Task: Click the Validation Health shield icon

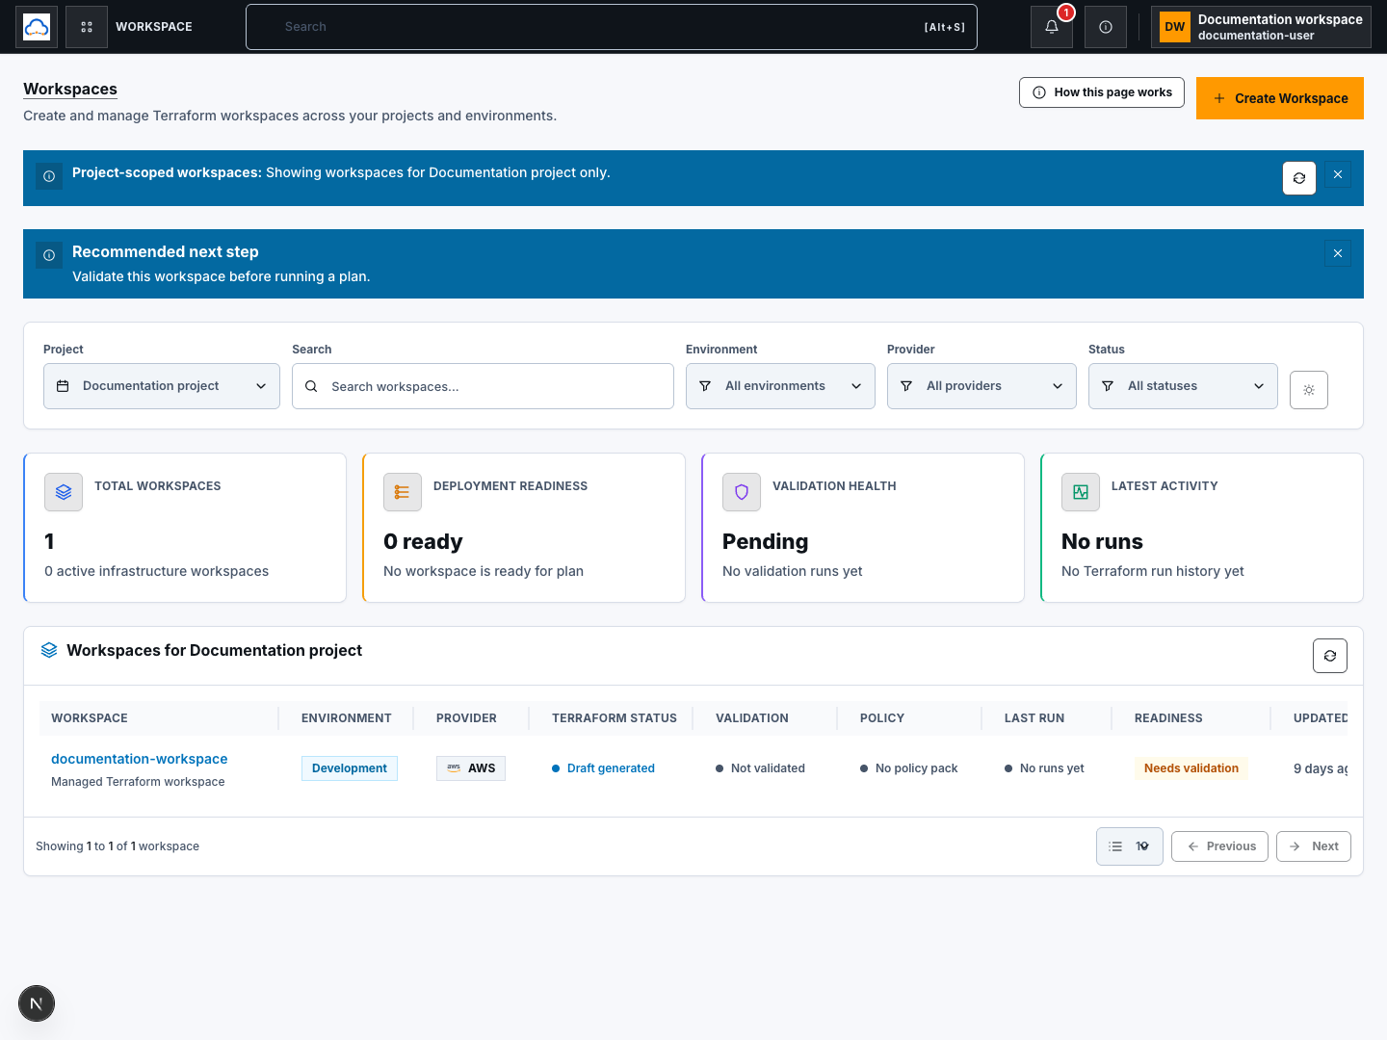Action: [x=742, y=492]
